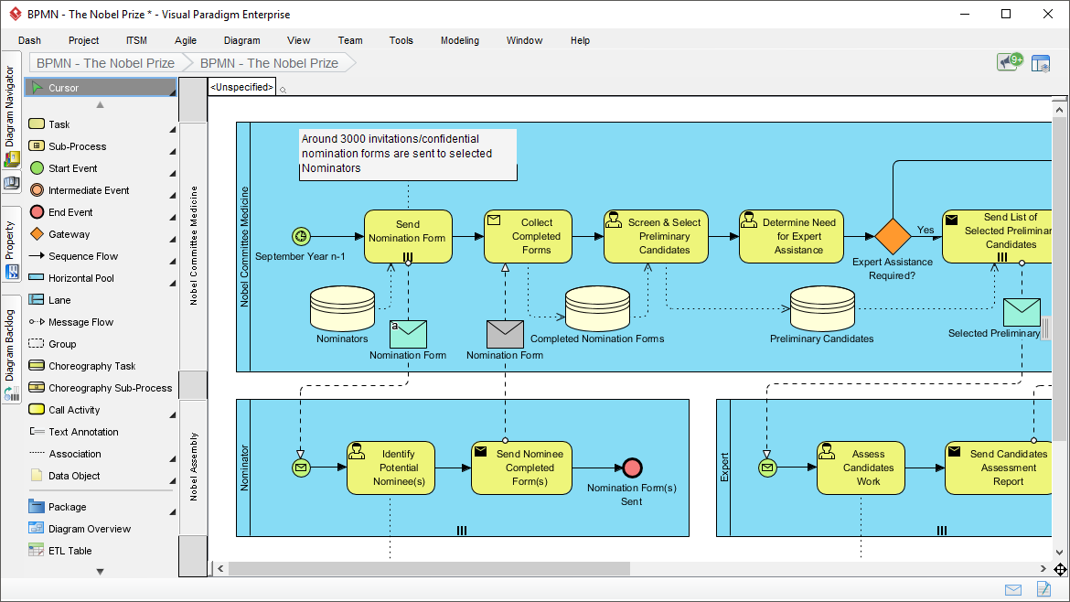Expand Horizontal Pool variants arrow

coord(173,284)
